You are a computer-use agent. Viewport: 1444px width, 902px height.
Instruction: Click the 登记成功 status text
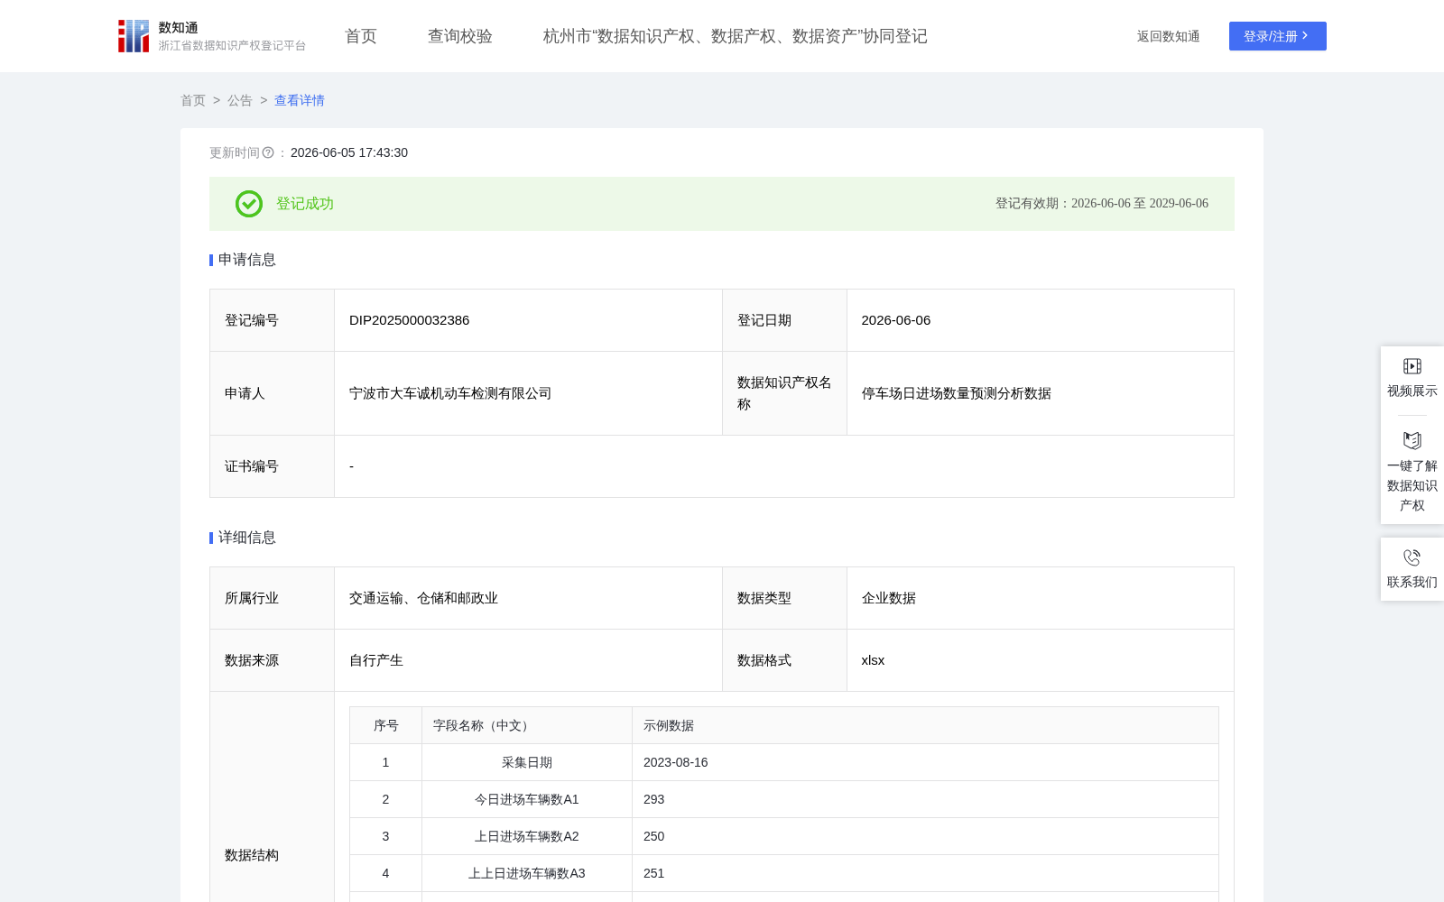point(305,204)
